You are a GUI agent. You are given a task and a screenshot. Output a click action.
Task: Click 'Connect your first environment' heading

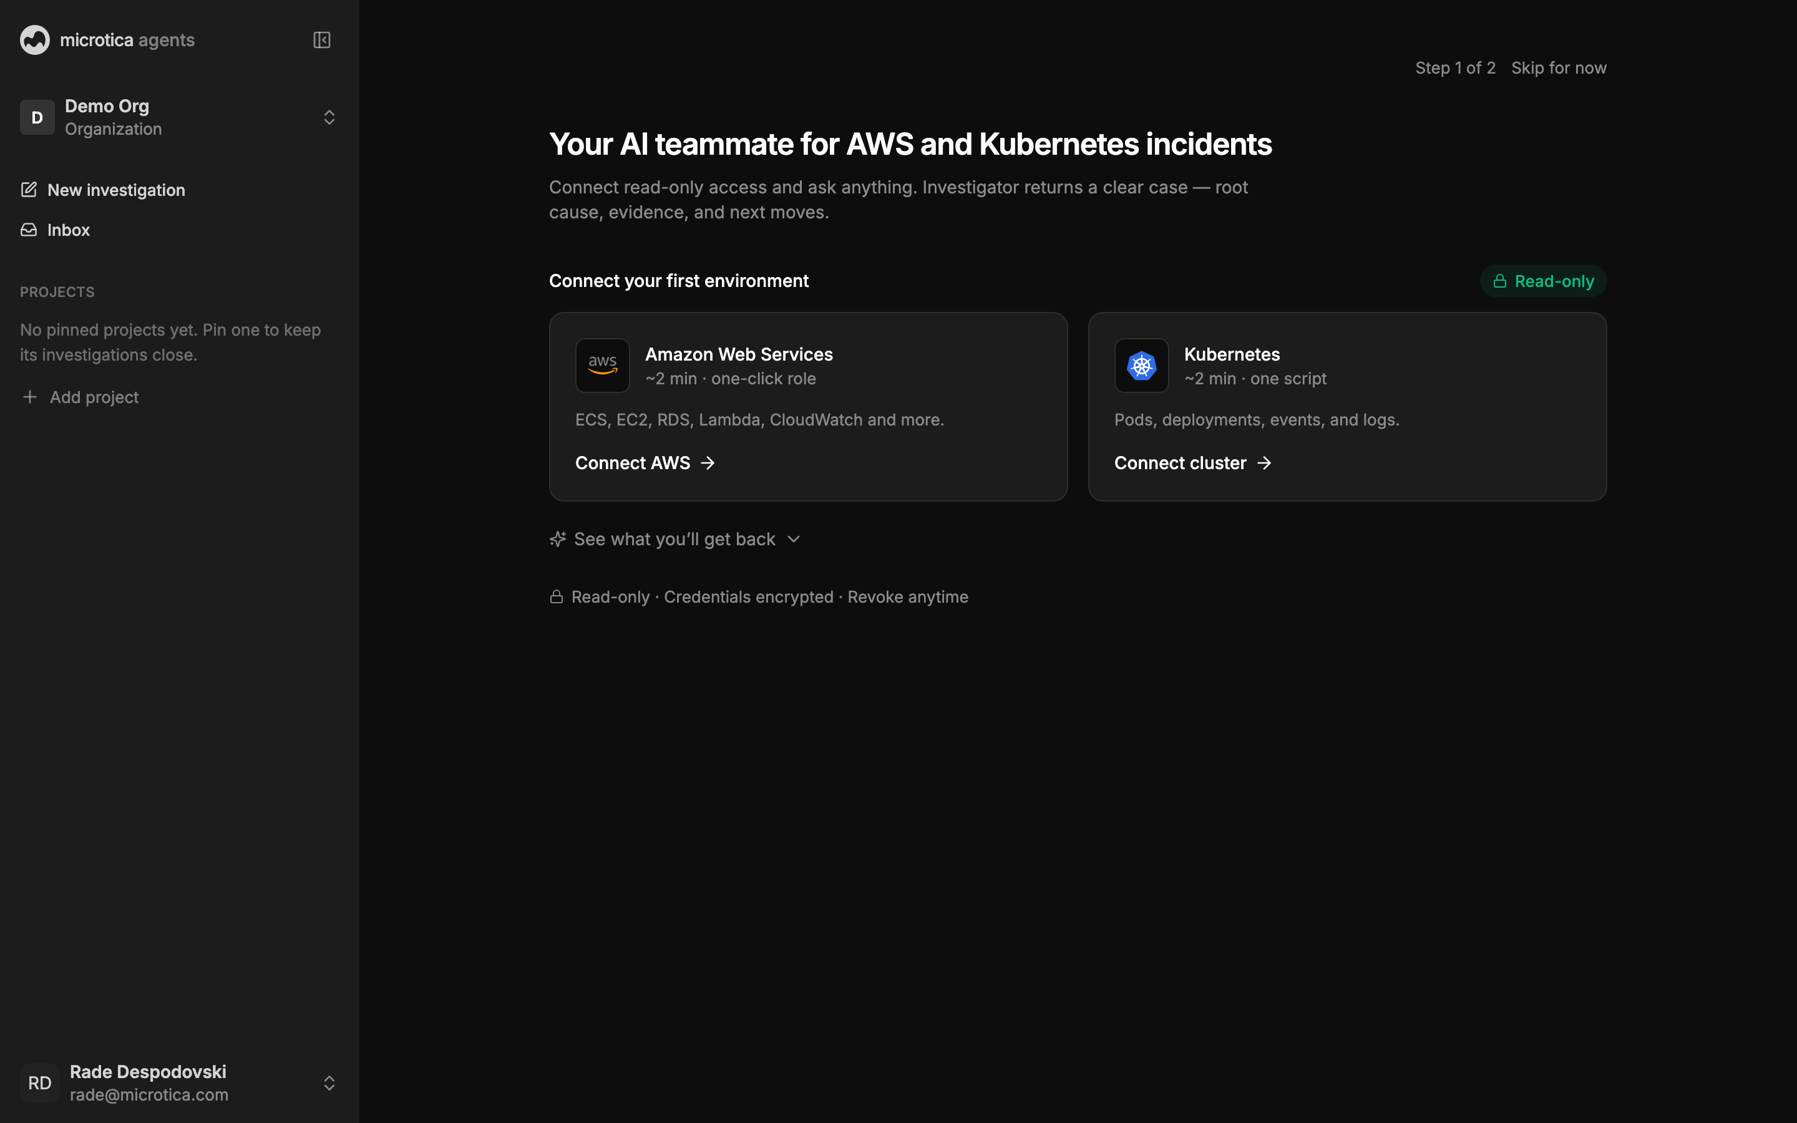pos(679,281)
